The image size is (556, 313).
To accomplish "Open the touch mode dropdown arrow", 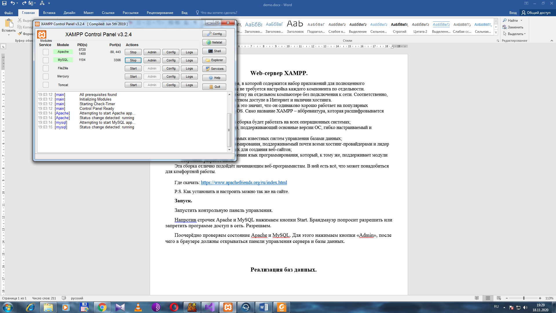I will (35, 3).
